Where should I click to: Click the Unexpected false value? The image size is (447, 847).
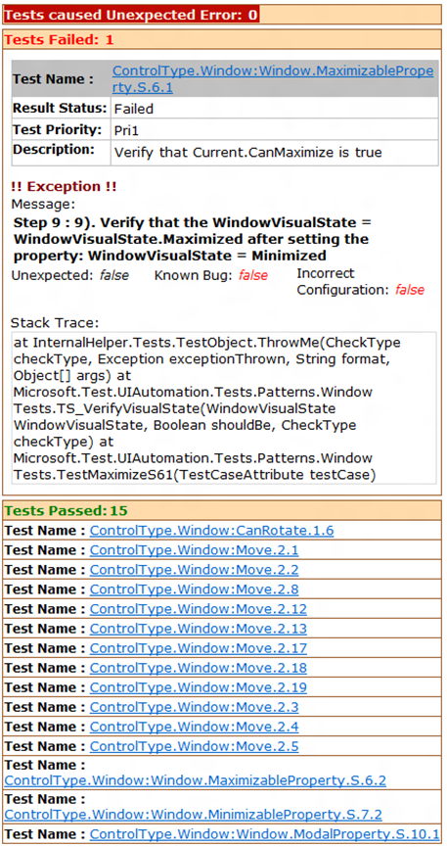tap(113, 275)
